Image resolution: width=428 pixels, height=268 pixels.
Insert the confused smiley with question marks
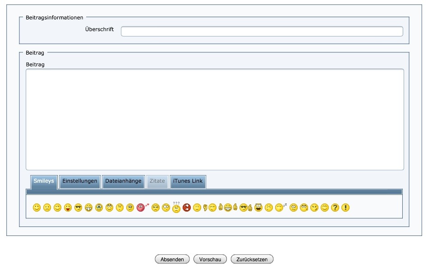[x=176, y=208]
